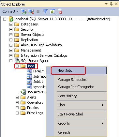
Task: Click the Operators folder icon
Action: point(23,102)
